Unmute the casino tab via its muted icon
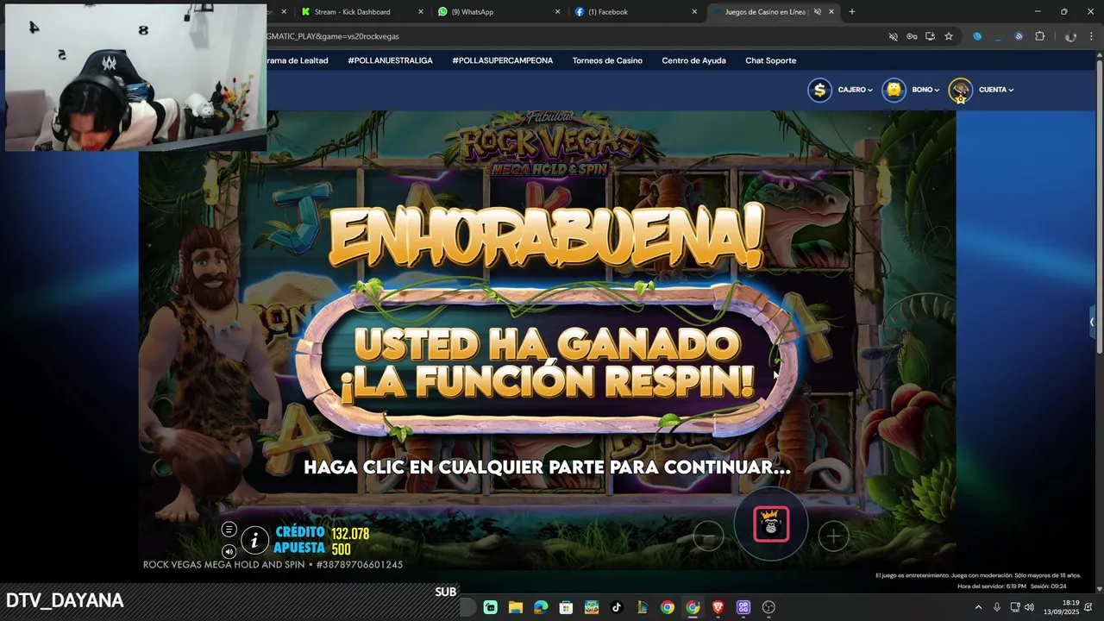This screenshot has height=621, width=1104. click(x=817, y=12)
